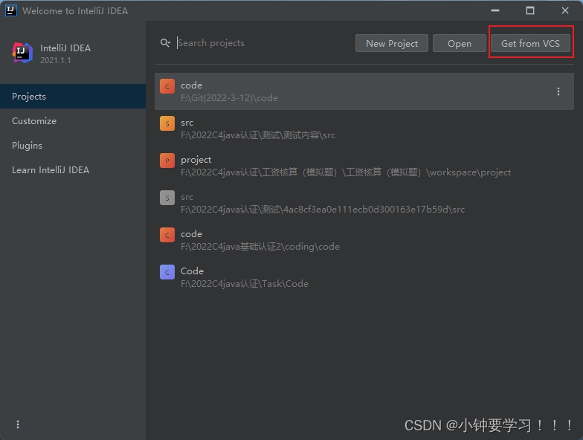Open the Plugins tab
The height and width of the screenshot is (440, 583).
[x=73, y=146]
